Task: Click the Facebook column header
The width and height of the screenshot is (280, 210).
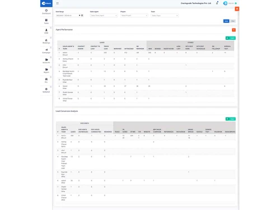Action: [218, 132]
